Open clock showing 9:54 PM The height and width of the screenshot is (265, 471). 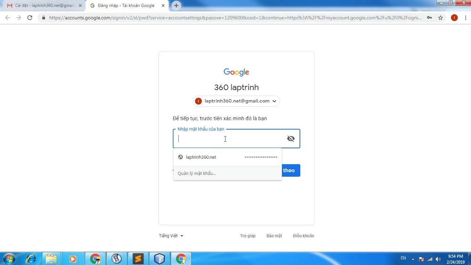(x=456, y=259)
